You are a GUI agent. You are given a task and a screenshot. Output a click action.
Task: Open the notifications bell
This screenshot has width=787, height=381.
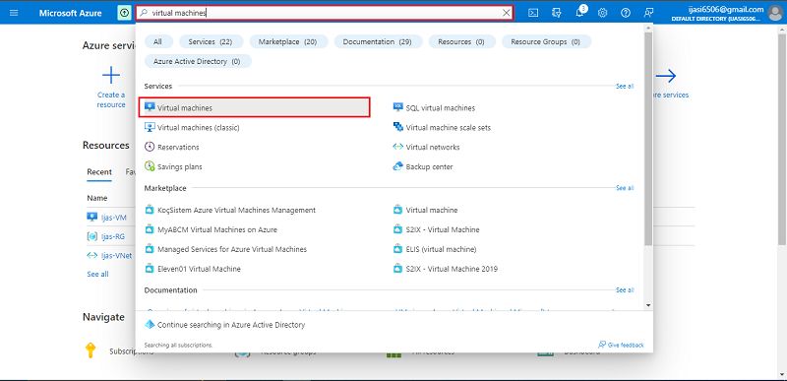(x=579, y=13)
